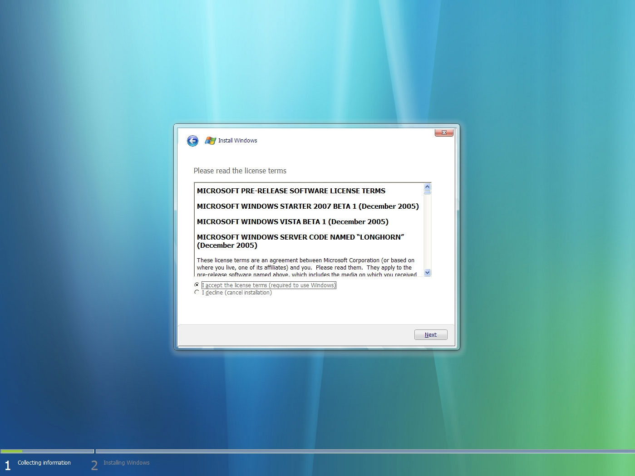Click the green installation progress bar
This screenshot has height=476, width=635.
(11, 451)
